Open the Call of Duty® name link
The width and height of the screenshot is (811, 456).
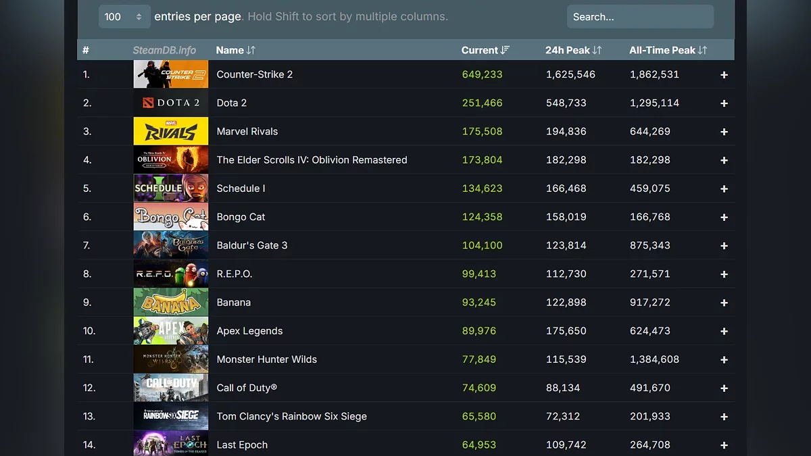pos(247,388)
